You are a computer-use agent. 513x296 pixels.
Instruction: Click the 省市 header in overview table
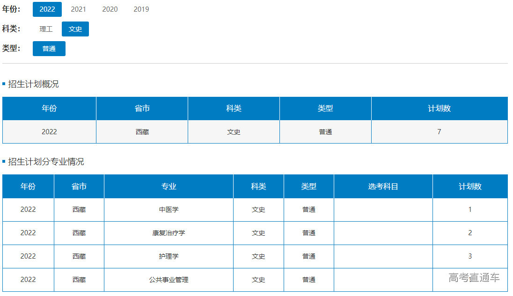coord(142,108)
